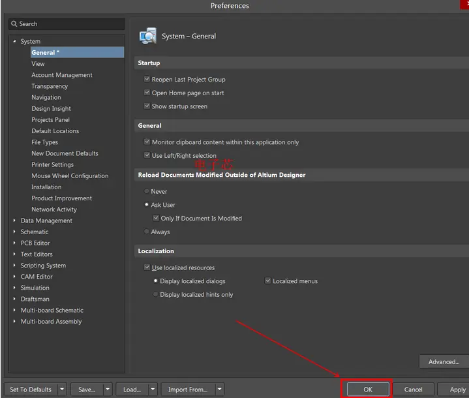Open the Printer Settings page

[53, 164]
